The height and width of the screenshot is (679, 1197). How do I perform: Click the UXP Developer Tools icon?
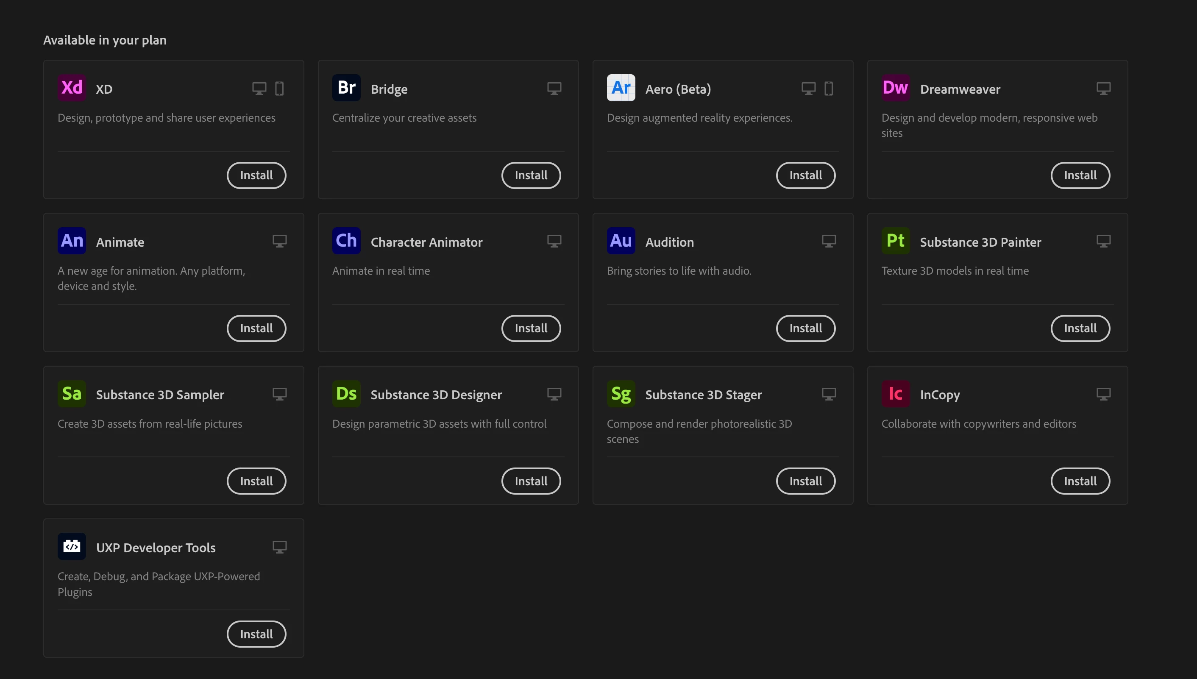click(72, 546)
